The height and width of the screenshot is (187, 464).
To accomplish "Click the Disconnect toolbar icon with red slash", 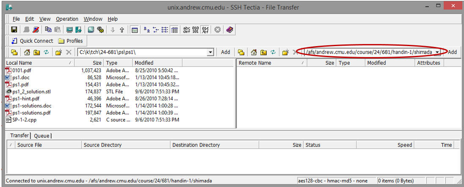I will tap(36, 30).
